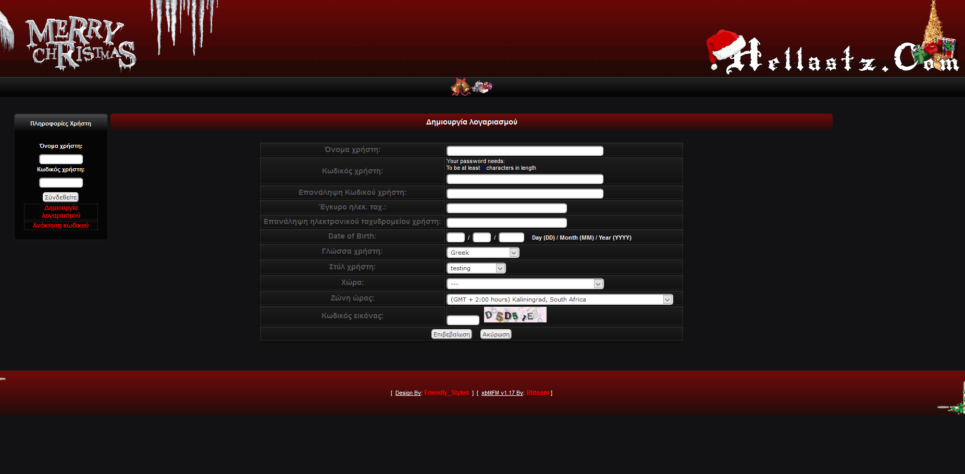Focus the registration Όνομα χρήστη field
965x474 pixels.
pos(525,151)
